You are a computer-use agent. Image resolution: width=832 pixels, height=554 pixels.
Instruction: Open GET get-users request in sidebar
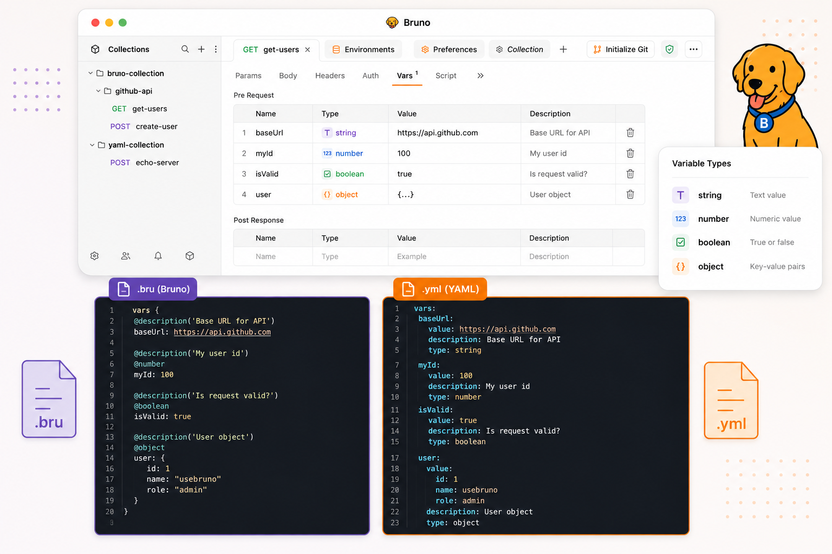[x=139, y=109]
